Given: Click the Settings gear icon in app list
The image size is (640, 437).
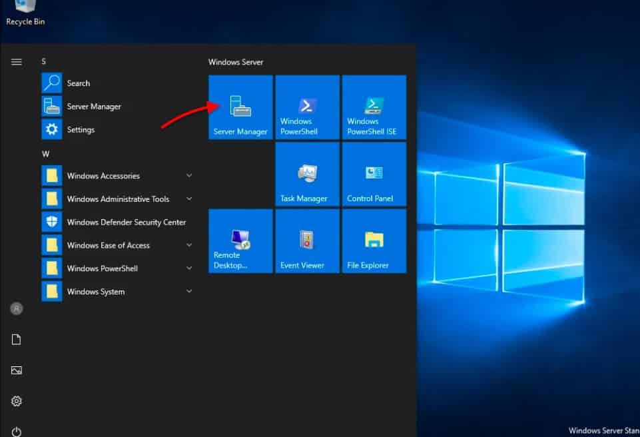Looking at the screenshot, I should click(52, 129).
